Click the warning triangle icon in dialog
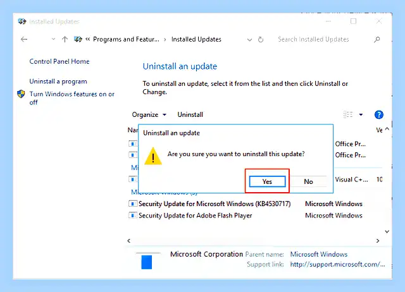Viewport: 405px width, 292px height. coord(153,156)
